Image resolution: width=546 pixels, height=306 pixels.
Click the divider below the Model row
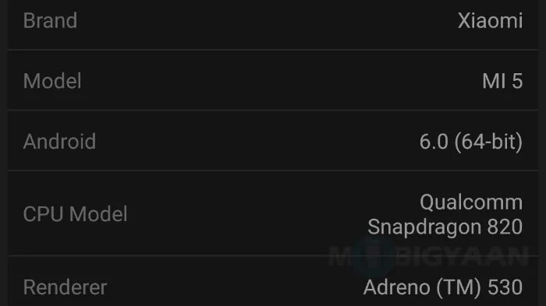point(273,111)
